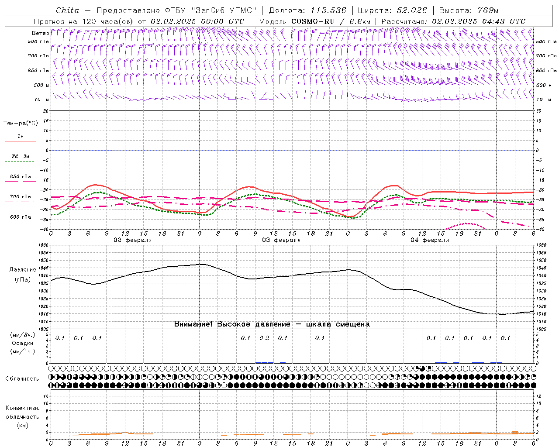559x447 pixels.
Task: Click the 0.2 precipitation value
Action: (x=264, y=338)
